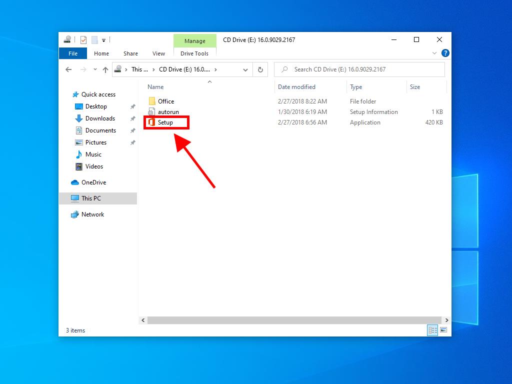The height and width of the screenshot is (384, 512).
Task: Click the Back navigation arrow
Action: tap(69, 69)
